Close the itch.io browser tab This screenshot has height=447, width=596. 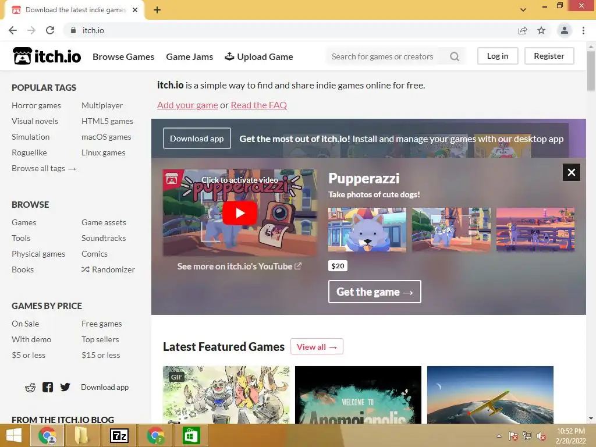point(135,10)
